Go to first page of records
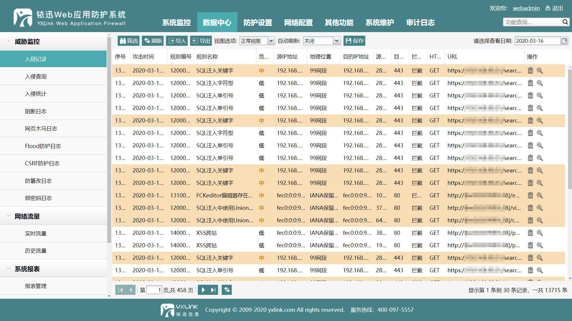 click(x=121, y=290)
